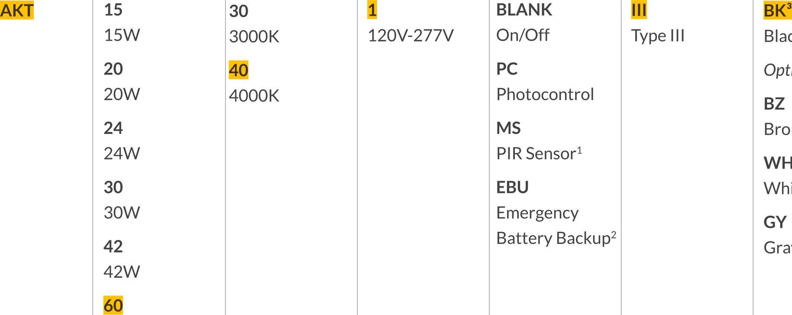
Task: Select the 20W wattage option
Action: pyautogui.click(x=122, y=94)
